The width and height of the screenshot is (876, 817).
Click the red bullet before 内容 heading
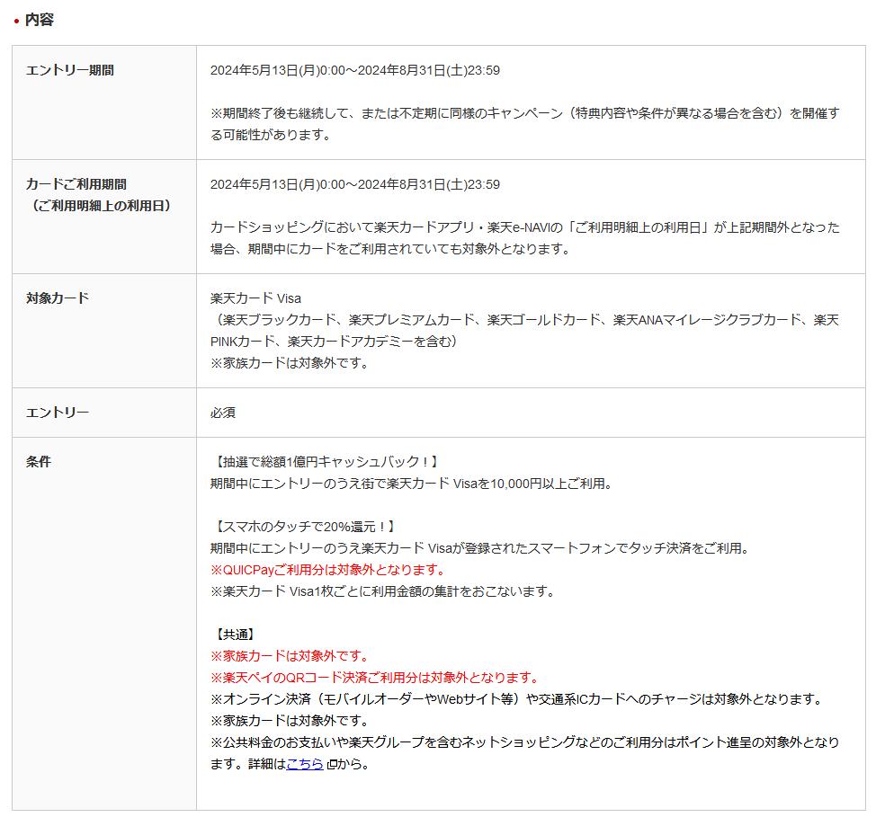(16, 21)
